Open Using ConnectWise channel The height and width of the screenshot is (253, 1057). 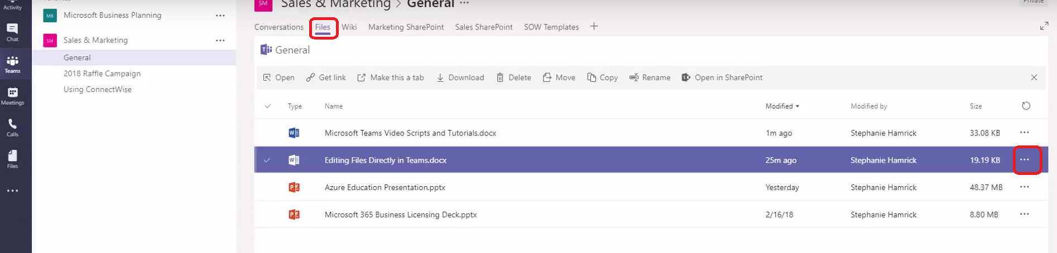(98, 89)
